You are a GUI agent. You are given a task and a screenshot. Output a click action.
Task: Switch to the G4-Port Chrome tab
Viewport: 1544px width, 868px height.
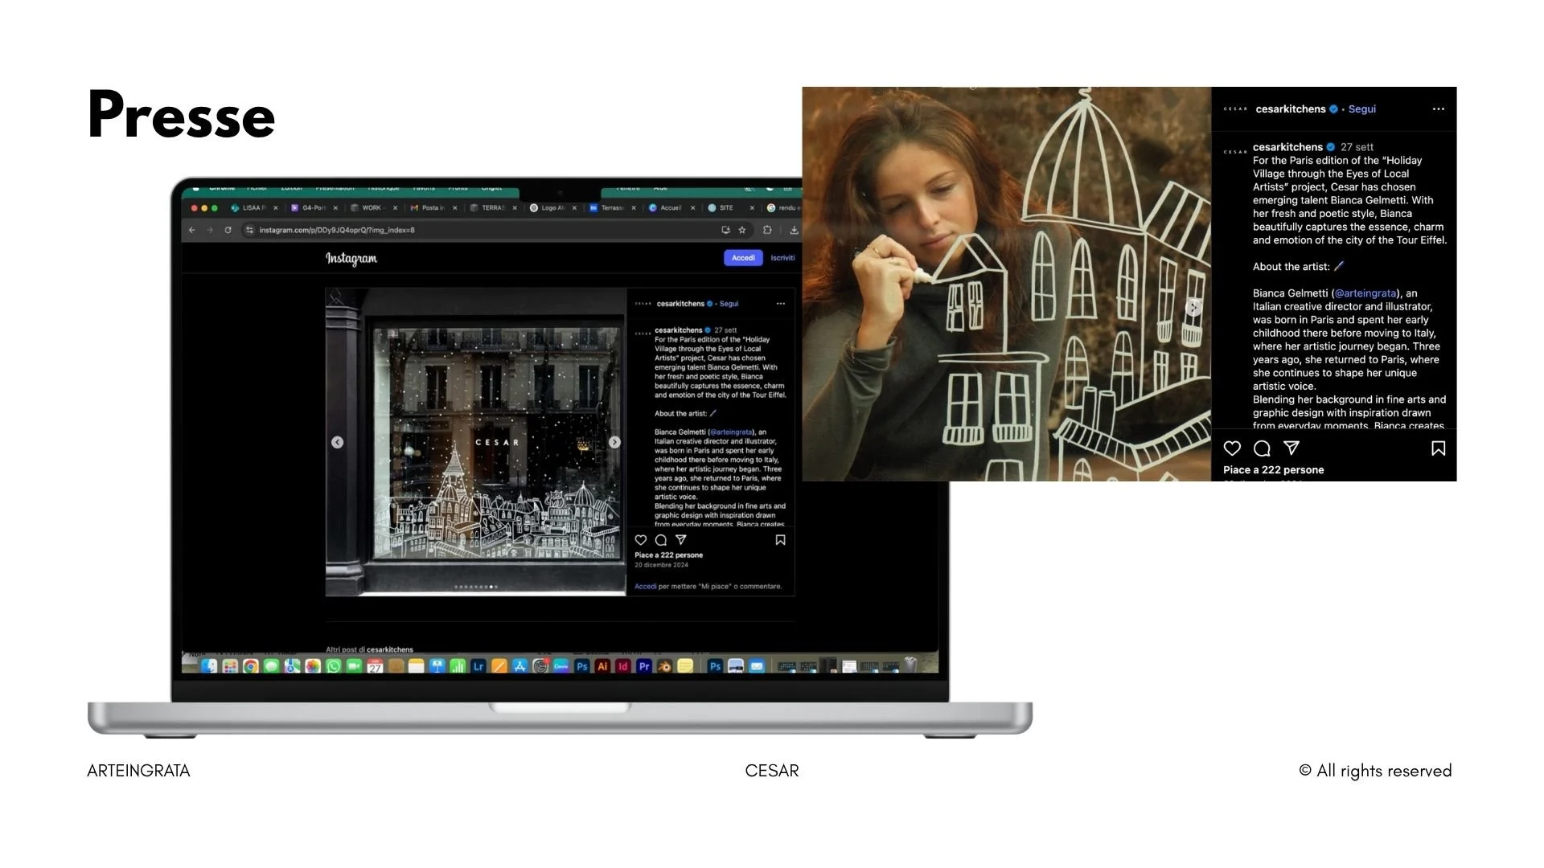(x=314, y=207)
